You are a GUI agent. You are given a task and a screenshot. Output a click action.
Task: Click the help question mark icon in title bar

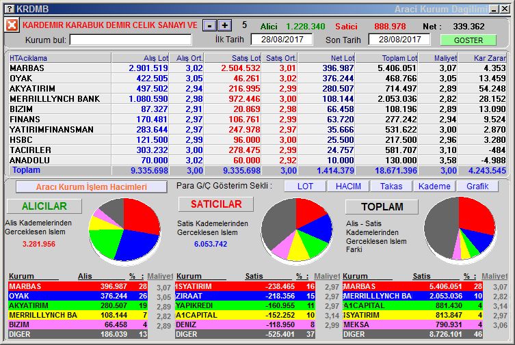click(x=10, y=9)
